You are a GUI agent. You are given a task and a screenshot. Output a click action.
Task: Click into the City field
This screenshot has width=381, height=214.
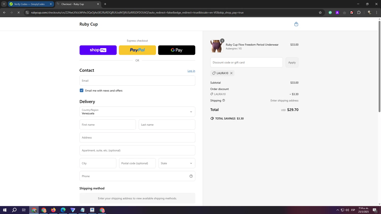[98, 163]
